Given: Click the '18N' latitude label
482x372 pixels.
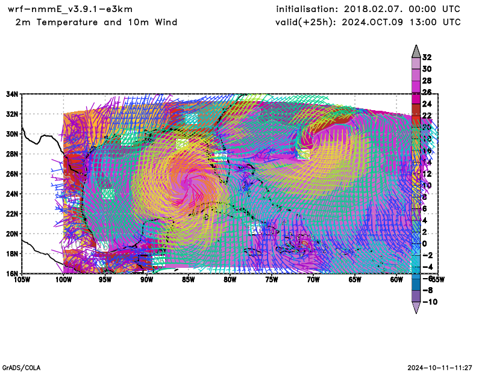Looking at the screenshot, I should [x=12, y=254].
